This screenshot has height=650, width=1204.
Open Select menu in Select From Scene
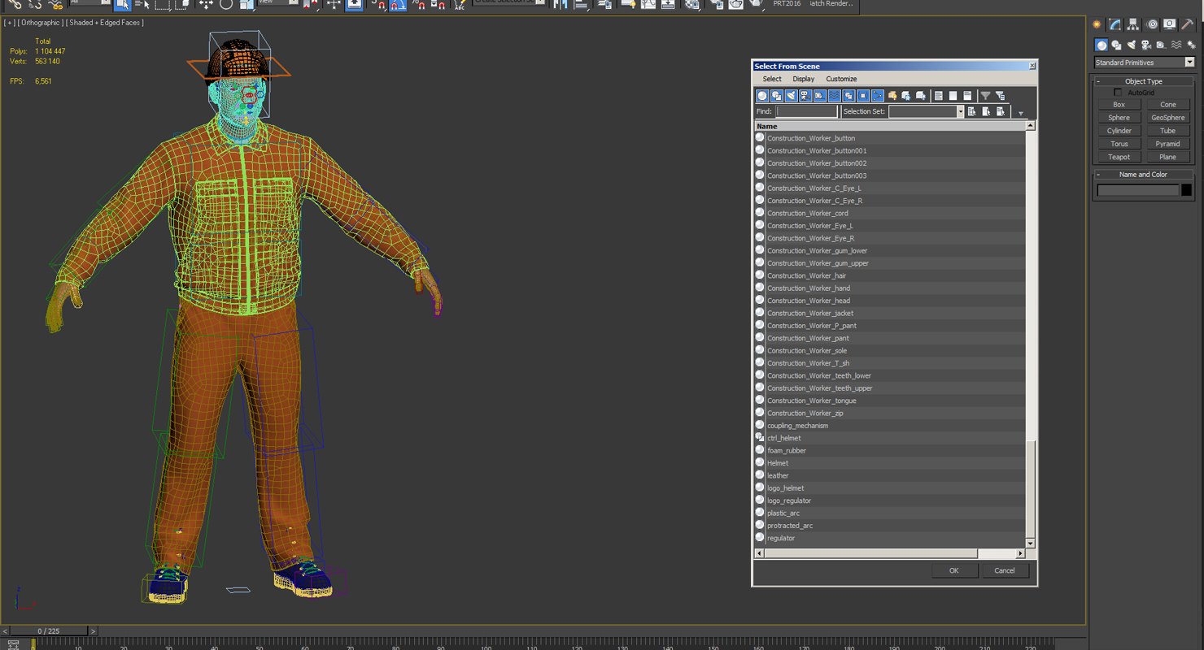(x=772, y=79)
